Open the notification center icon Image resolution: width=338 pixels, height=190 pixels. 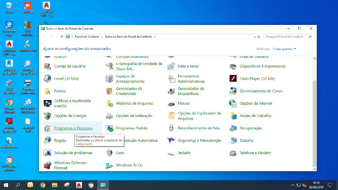[x=330, y=185]
